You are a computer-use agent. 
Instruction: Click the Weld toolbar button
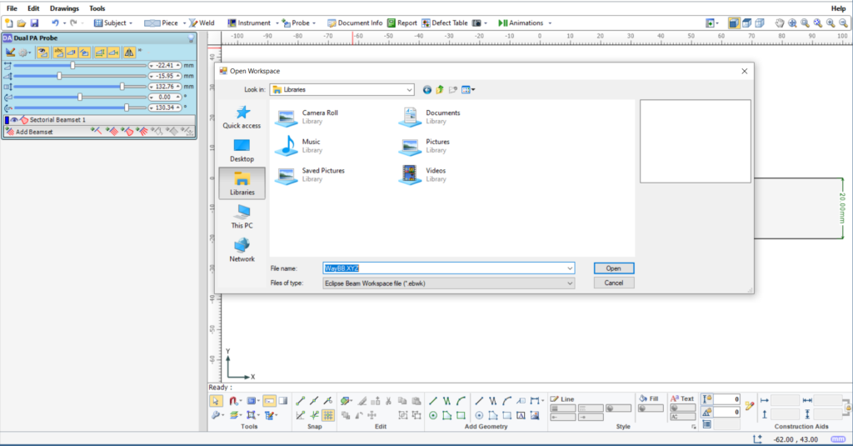[x=202, y=23]
